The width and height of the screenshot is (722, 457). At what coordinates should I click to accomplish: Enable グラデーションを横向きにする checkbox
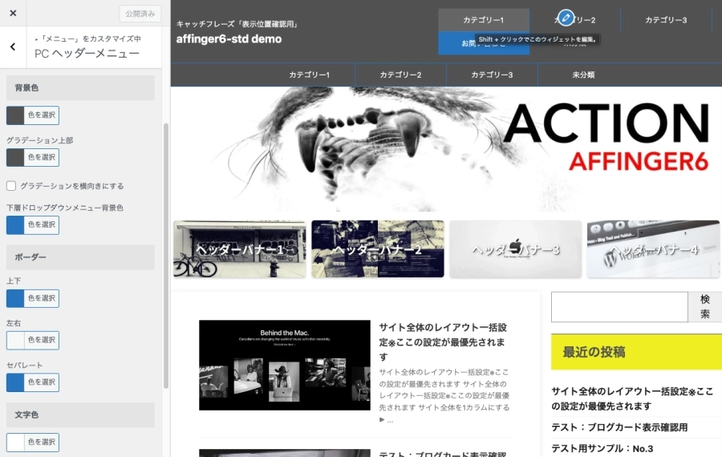(11, 186)
